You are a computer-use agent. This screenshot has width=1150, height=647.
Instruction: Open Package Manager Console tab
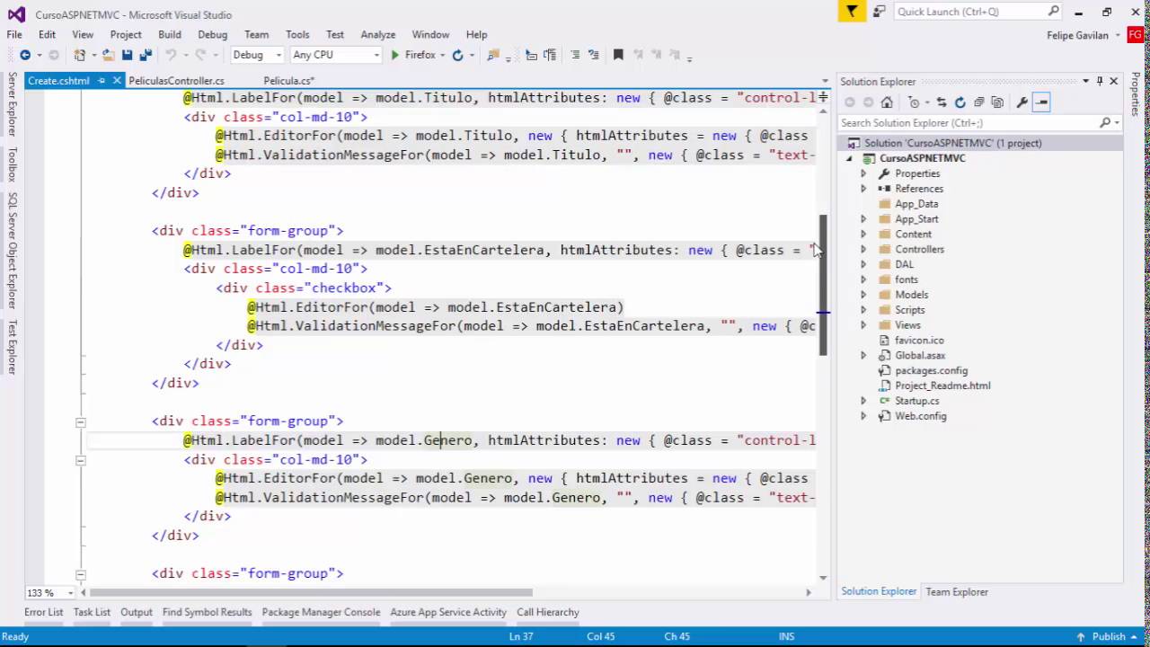tap(321, 612)
